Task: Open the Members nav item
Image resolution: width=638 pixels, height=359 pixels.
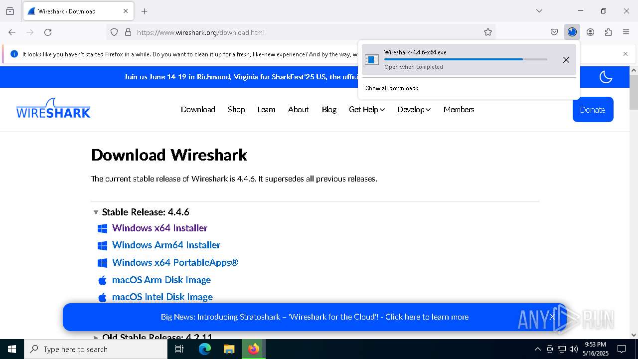Action: (x=459, y=110)
